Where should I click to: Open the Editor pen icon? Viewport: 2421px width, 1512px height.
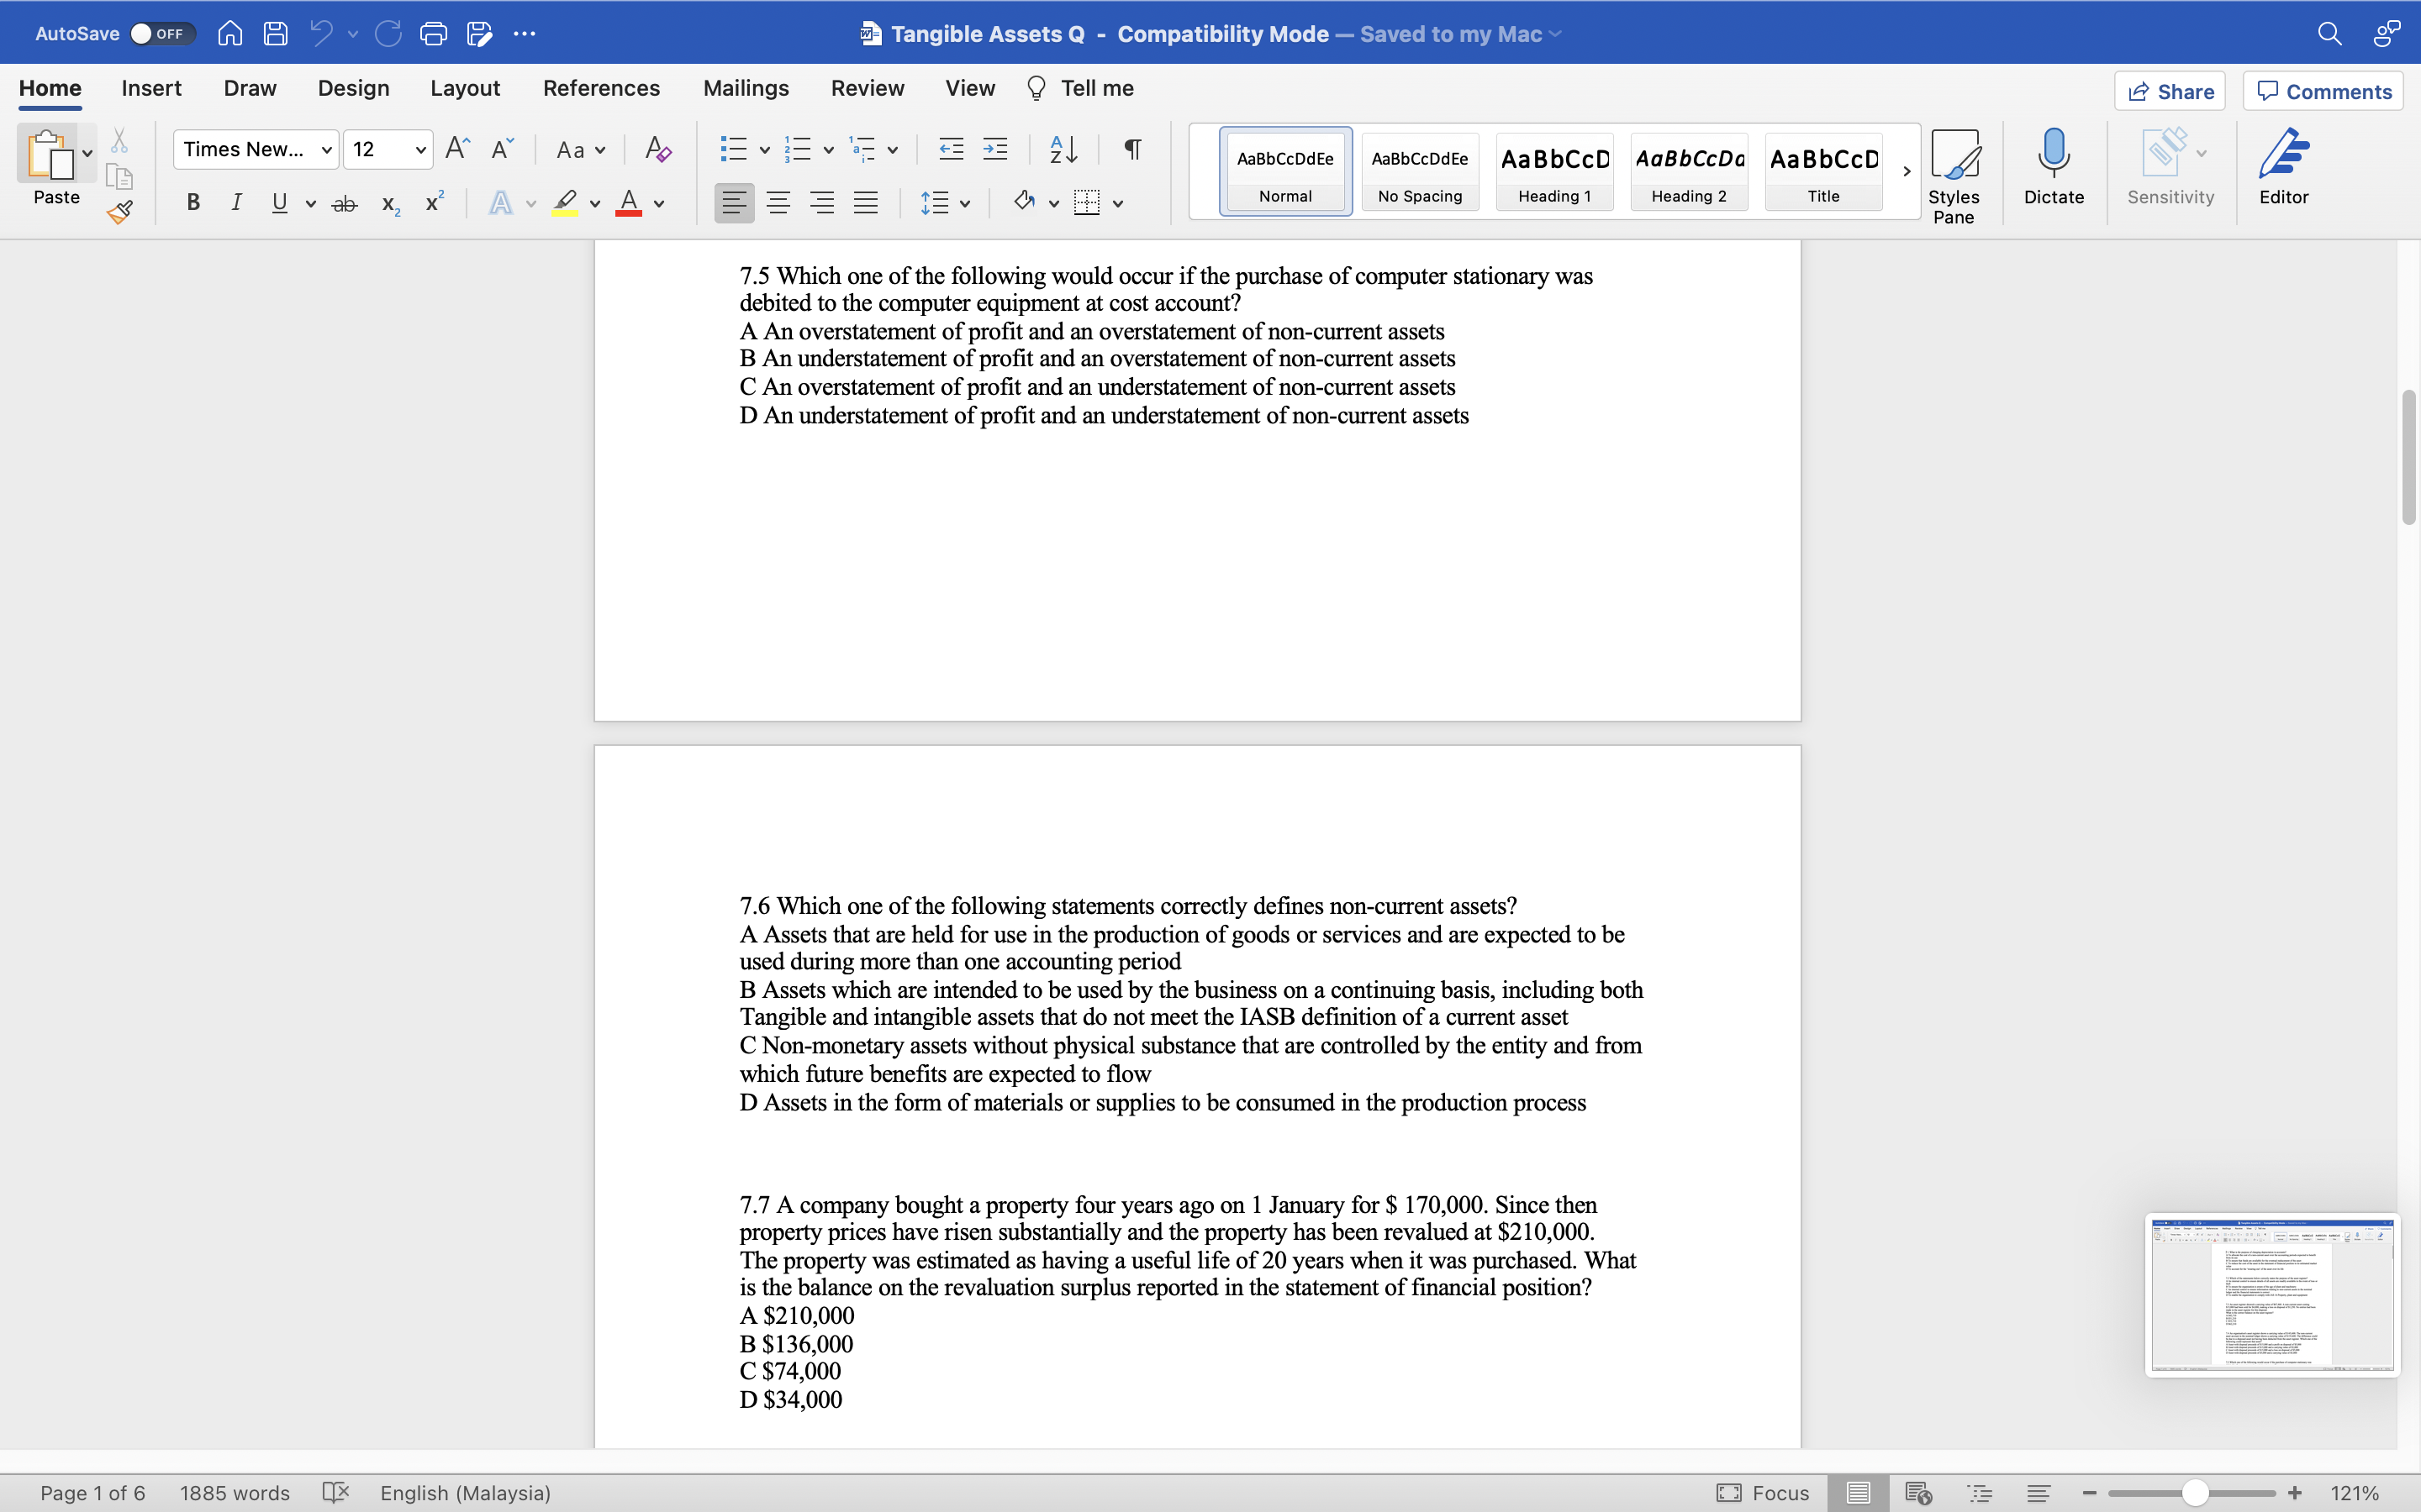pyautogui.click(x=2283, y=166)
